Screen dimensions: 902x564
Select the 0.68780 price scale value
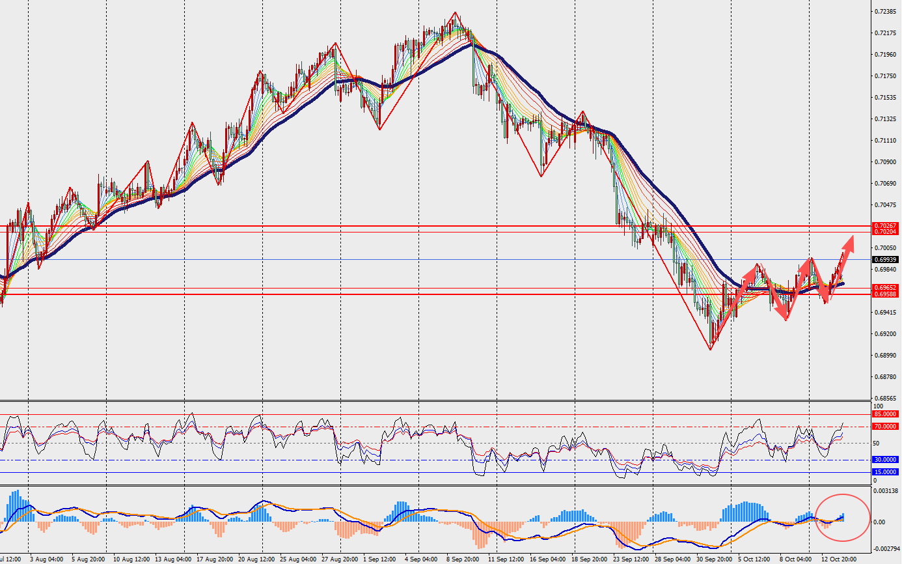(886, 377)
